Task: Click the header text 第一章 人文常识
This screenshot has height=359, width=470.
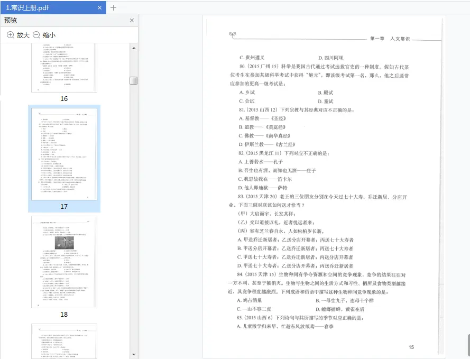Action: (x=390, y=39)
